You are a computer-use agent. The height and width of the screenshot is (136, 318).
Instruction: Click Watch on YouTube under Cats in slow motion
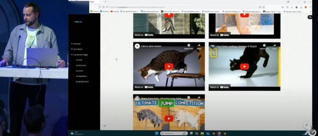[144, 87]
